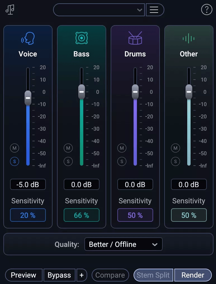Open the help question mark icon
The image size is (216, 284).
coord(206,9)
